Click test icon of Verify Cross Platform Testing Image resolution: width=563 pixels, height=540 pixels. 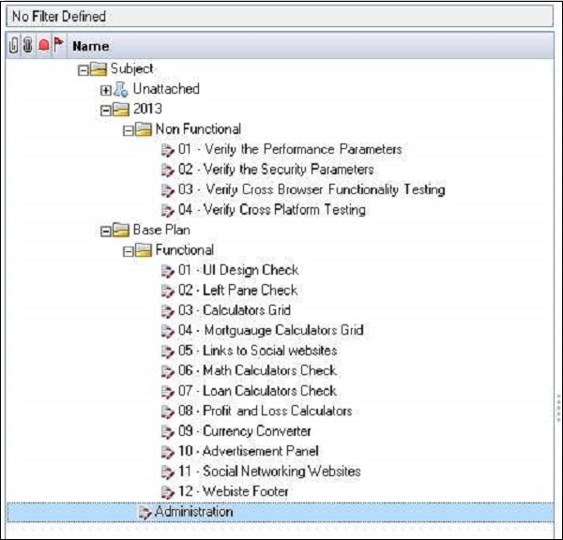168,210
